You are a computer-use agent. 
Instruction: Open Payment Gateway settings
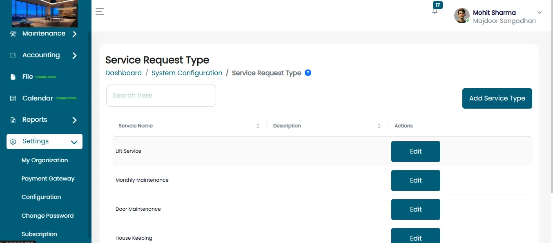[x=48, y=178]
